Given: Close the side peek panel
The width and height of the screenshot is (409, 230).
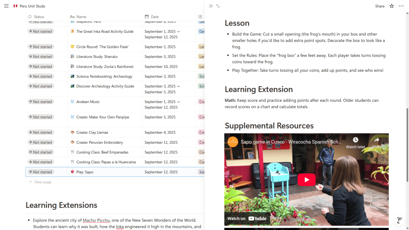Looking at the screenshot, I should pos(211,6).
